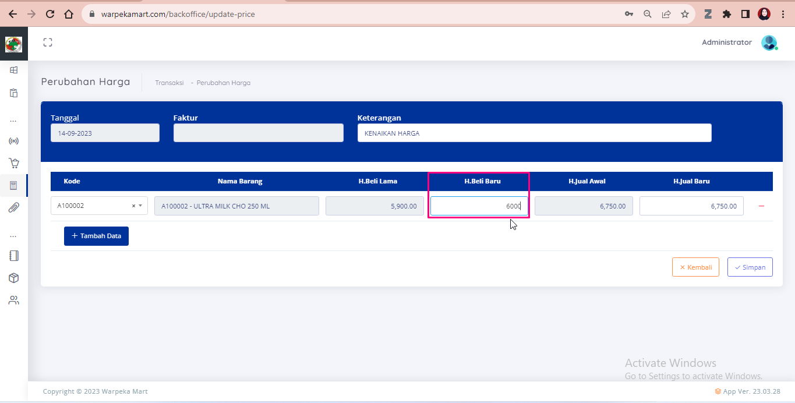The image size is (795, 403).
Task: Click the Simpan button
Action: (750, 267)
